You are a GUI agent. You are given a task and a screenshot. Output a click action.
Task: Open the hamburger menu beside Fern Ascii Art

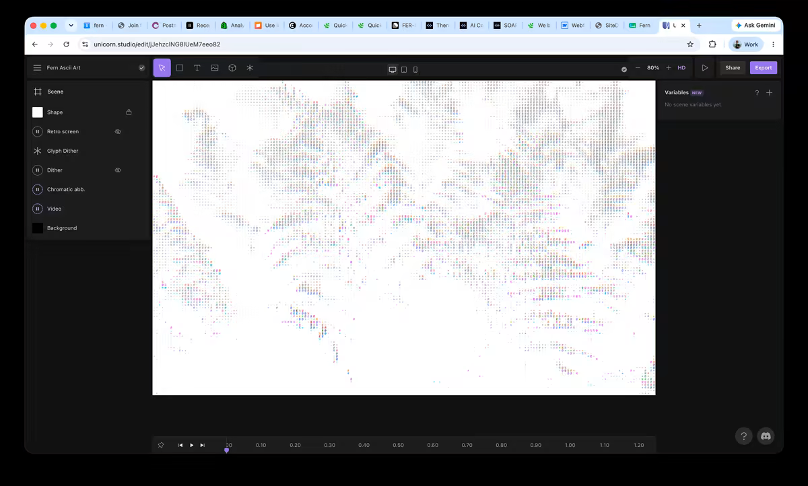[37, 68]
